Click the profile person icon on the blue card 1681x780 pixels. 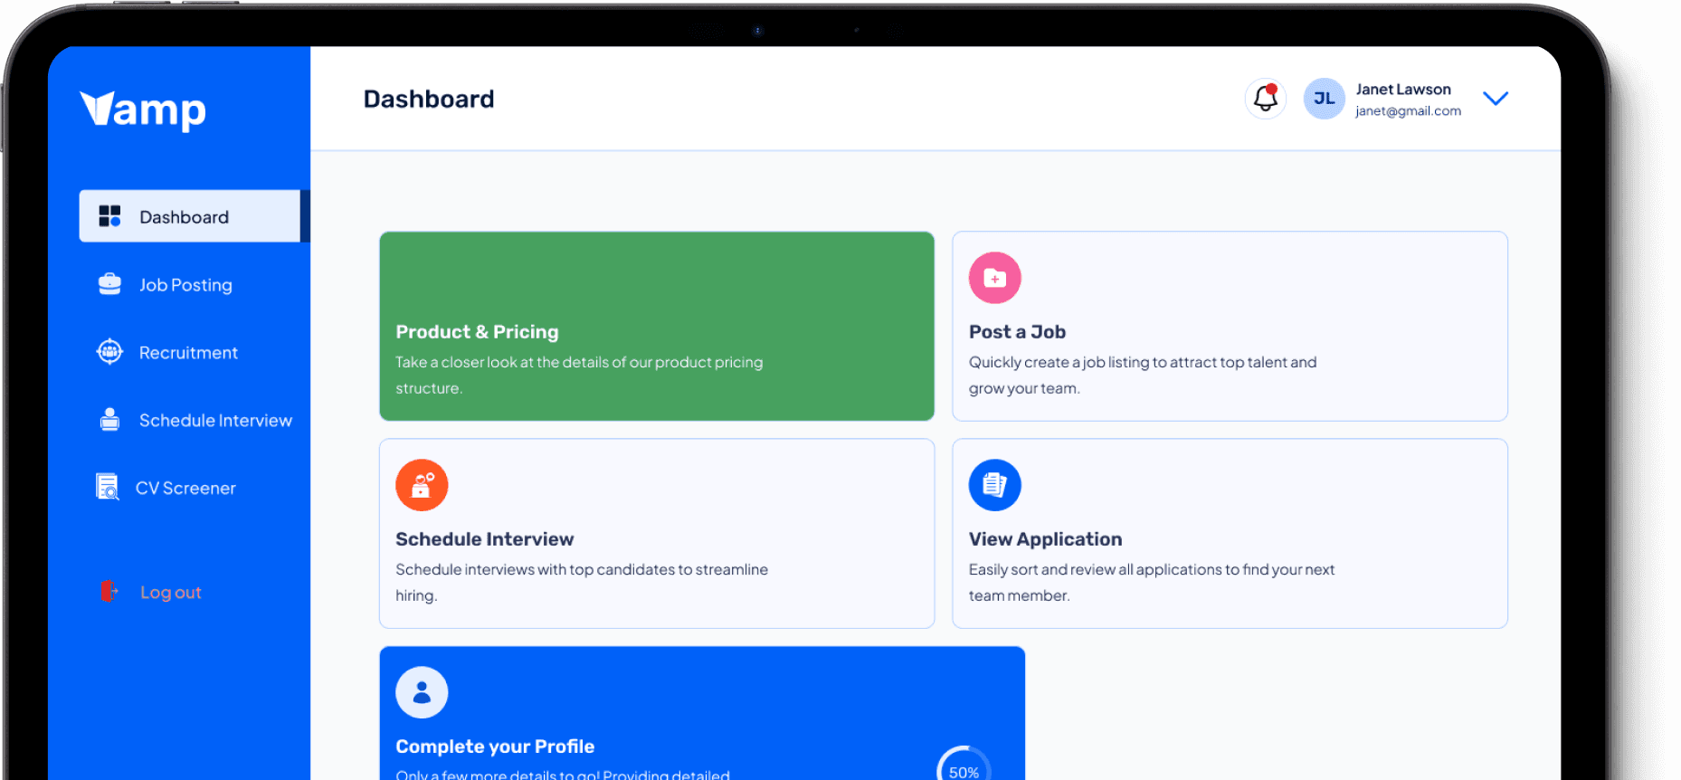click(422, 692)
